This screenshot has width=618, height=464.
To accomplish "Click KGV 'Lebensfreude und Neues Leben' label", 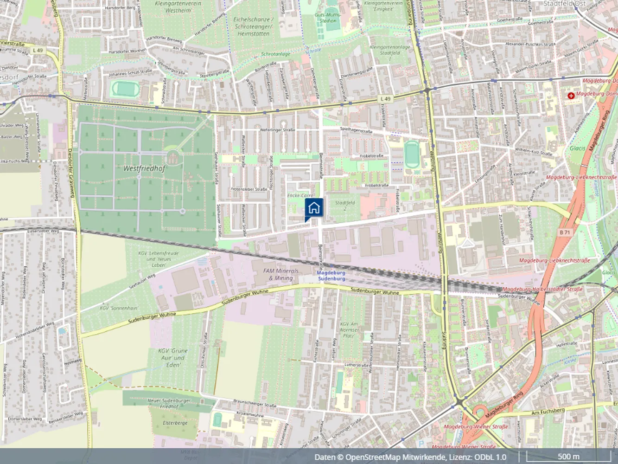I will pos(158,259).
